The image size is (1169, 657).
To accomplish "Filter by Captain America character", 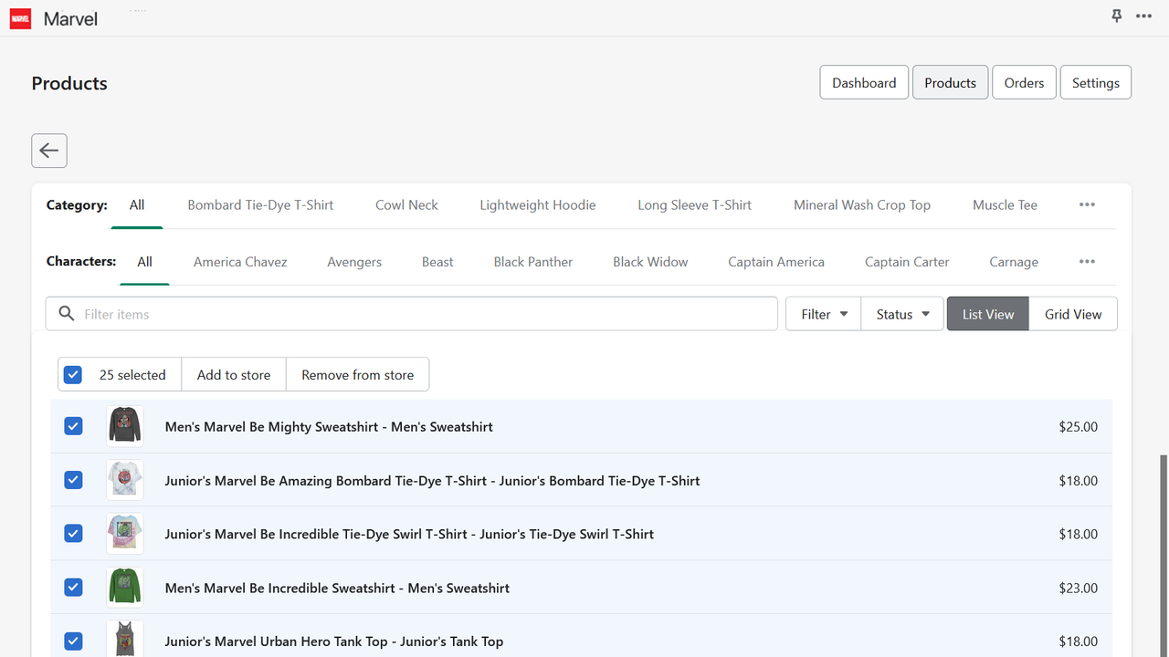I will (776, 262).
